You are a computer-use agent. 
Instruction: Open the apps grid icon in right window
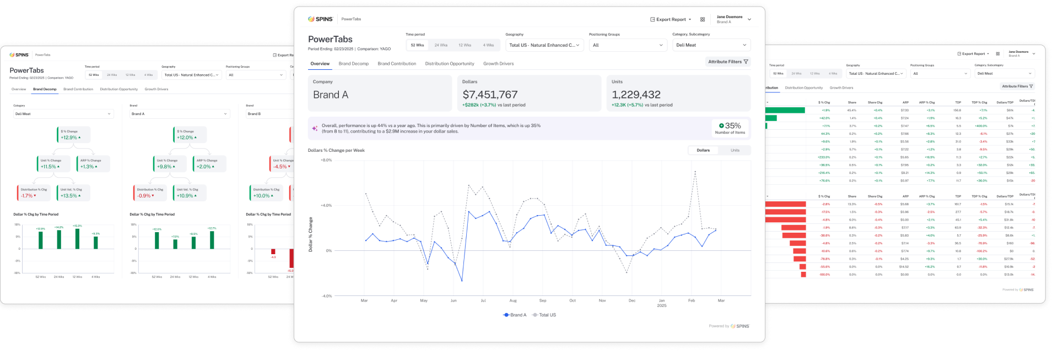998,54
